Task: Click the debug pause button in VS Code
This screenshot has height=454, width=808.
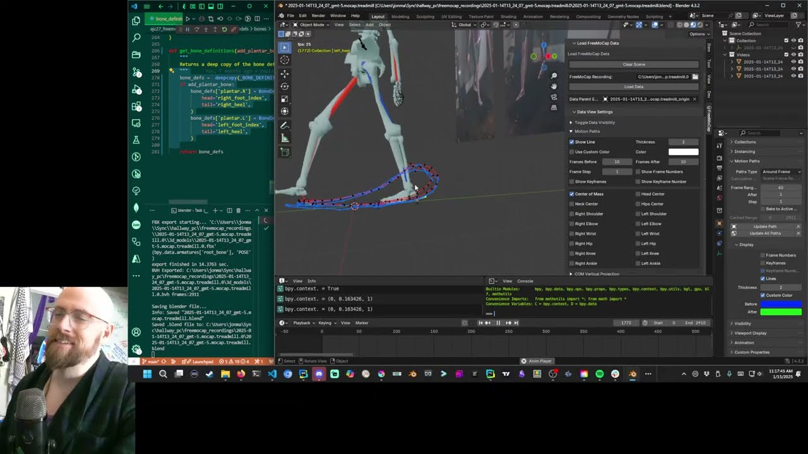Action: pos(187,29)
